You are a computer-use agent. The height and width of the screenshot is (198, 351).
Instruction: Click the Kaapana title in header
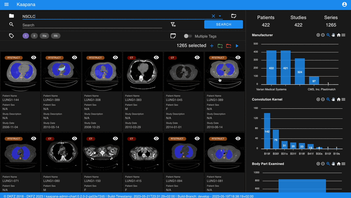pyautogui.click(x=26, y=5)
